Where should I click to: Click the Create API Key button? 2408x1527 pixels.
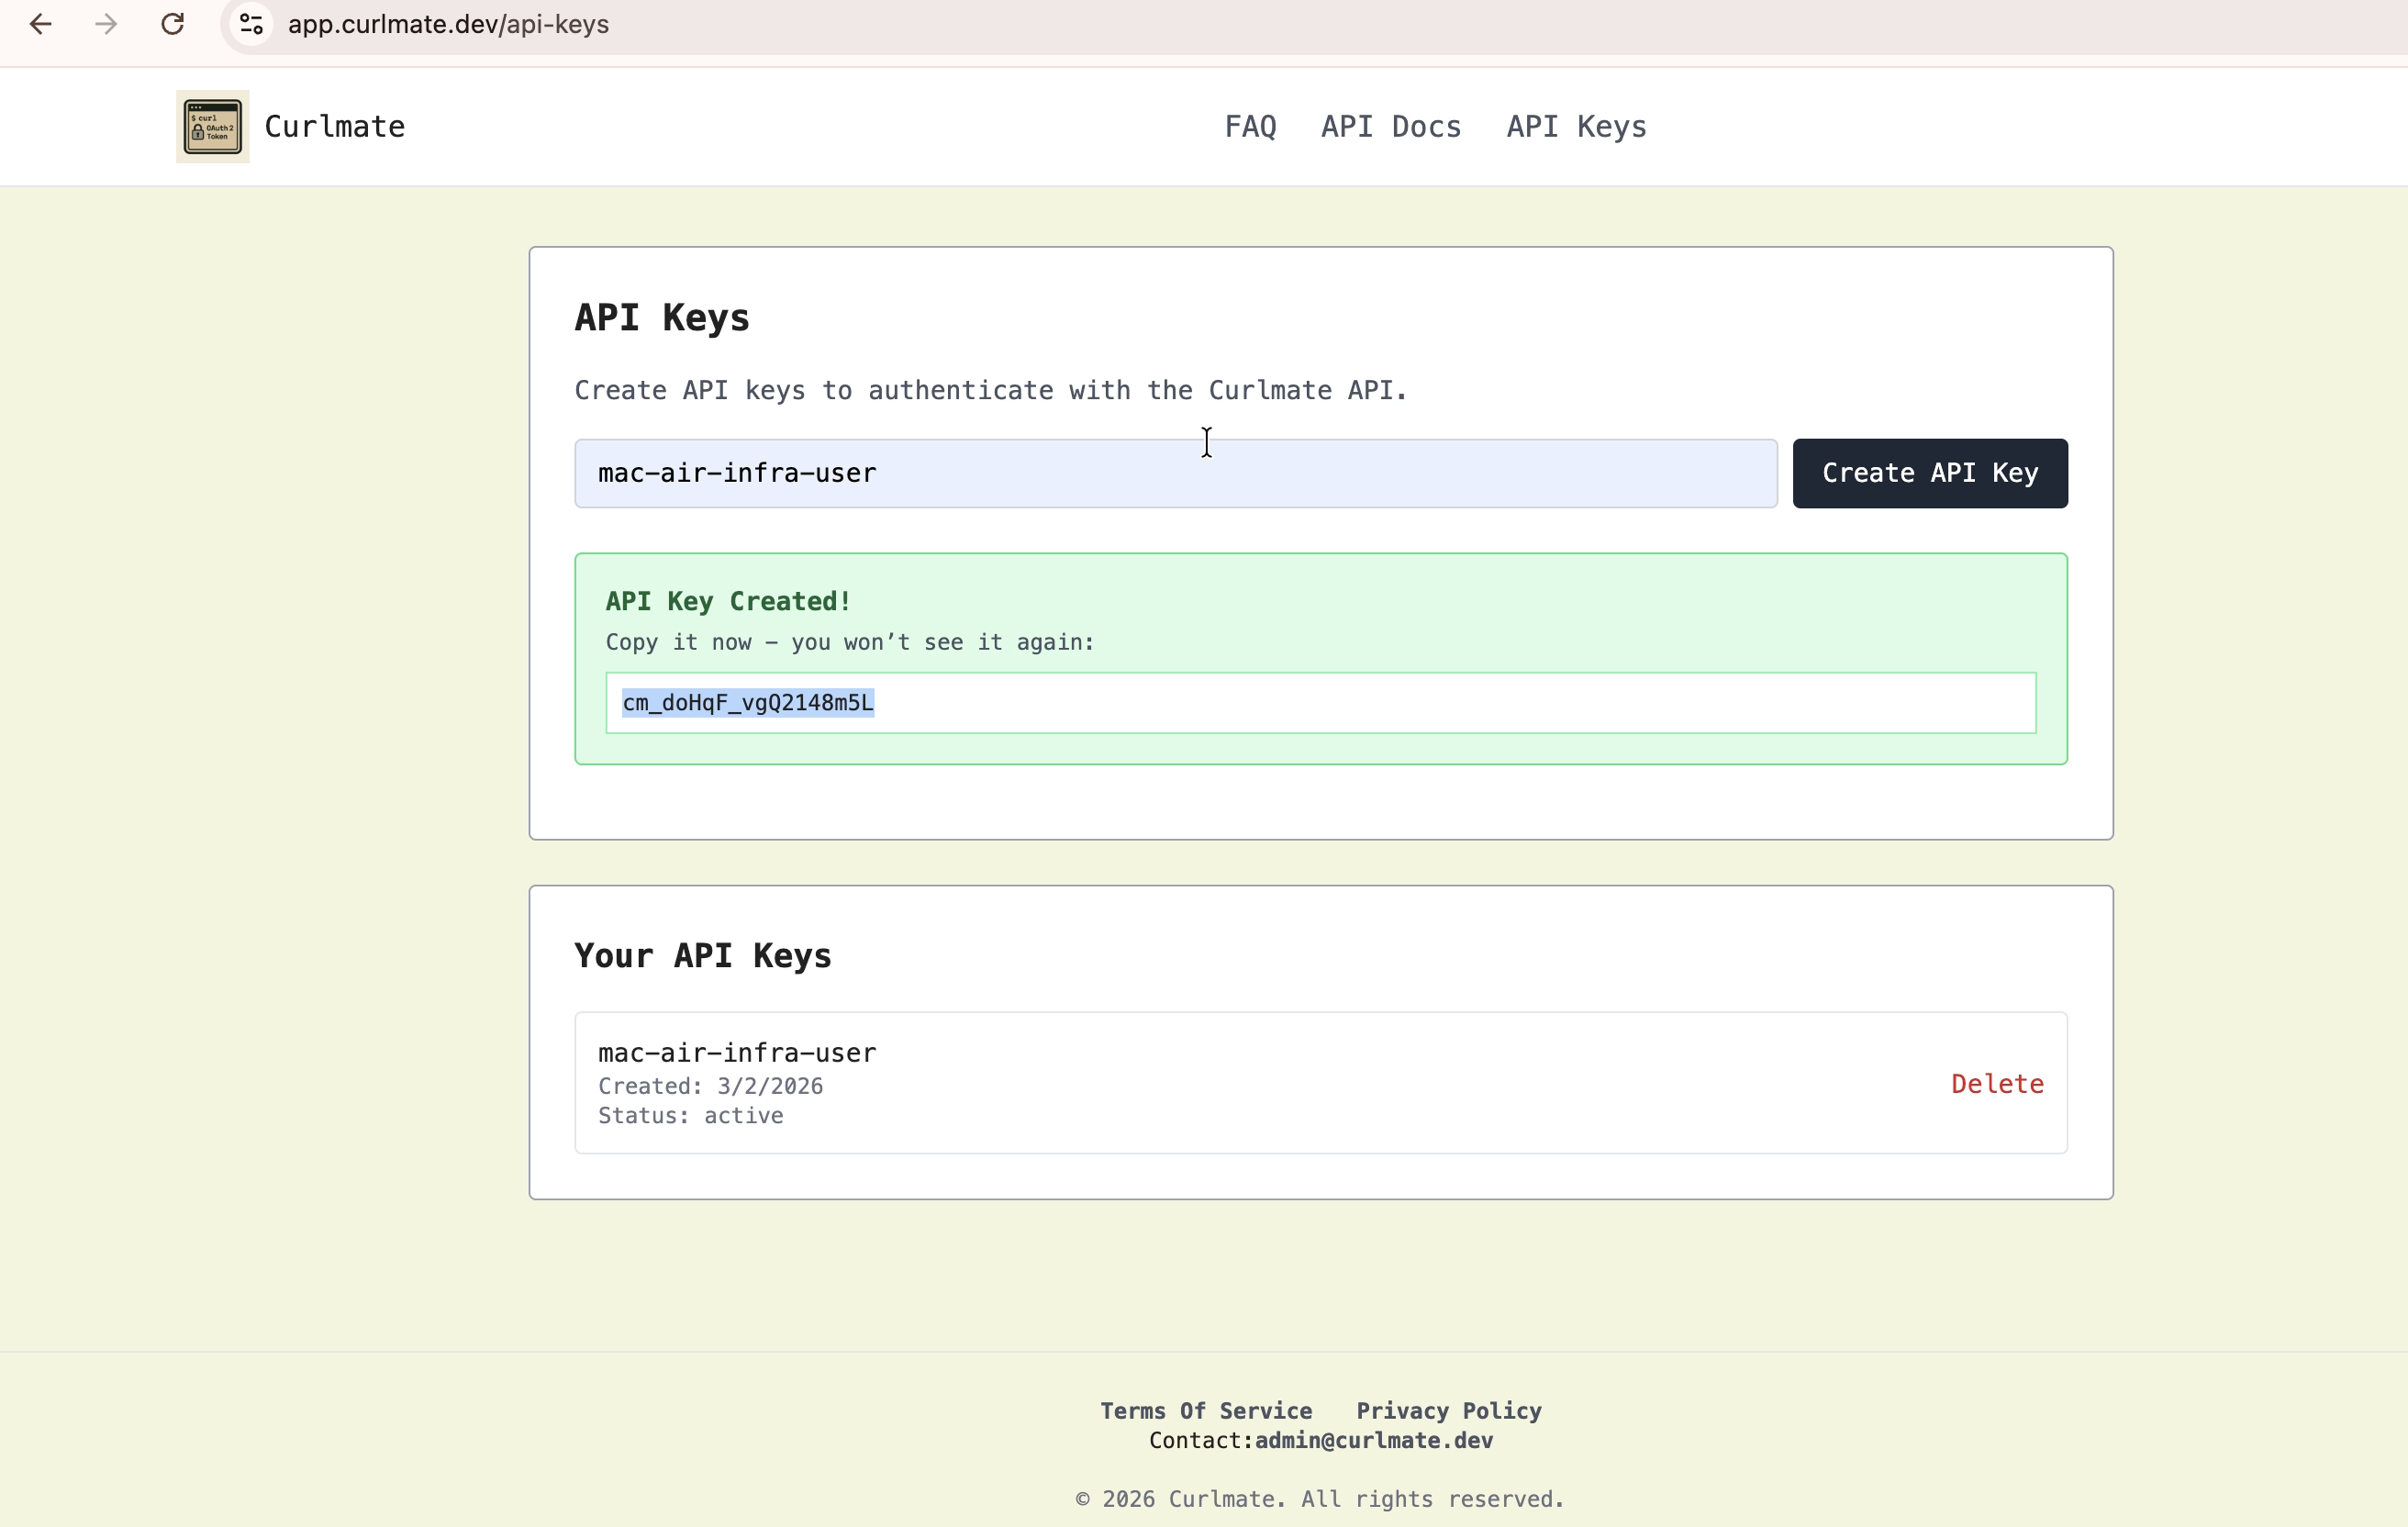click(x=1929, y=473)
